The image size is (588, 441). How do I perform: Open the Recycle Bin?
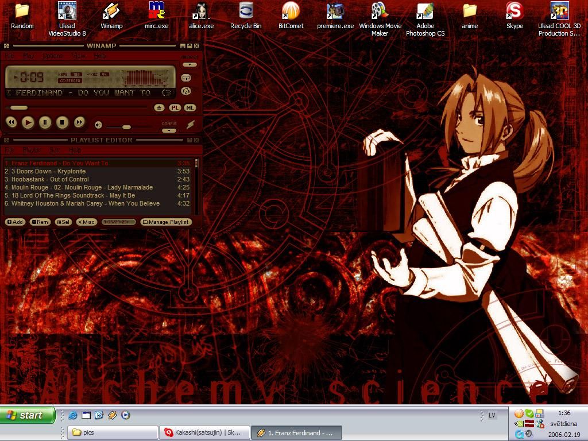[246, 17]
